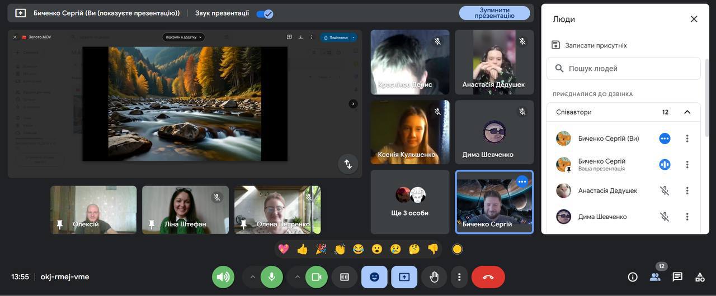The height and width of the screenshot is (296, 716).
Task: Click the red leave call button
Action: 488,277
